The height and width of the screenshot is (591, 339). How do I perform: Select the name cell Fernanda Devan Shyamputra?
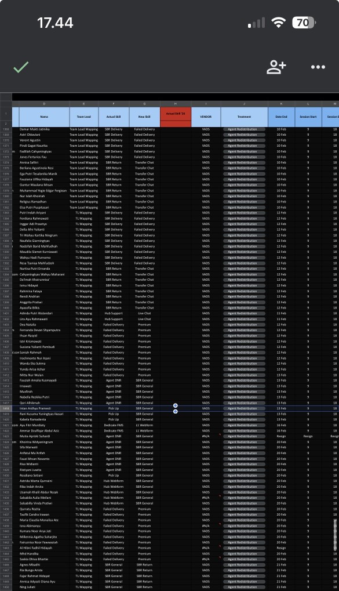tap(44, 330)
